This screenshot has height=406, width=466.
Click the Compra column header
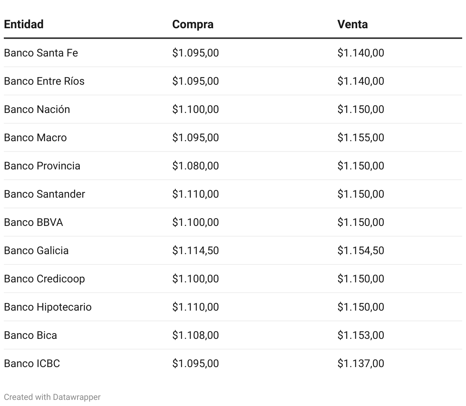193,24
